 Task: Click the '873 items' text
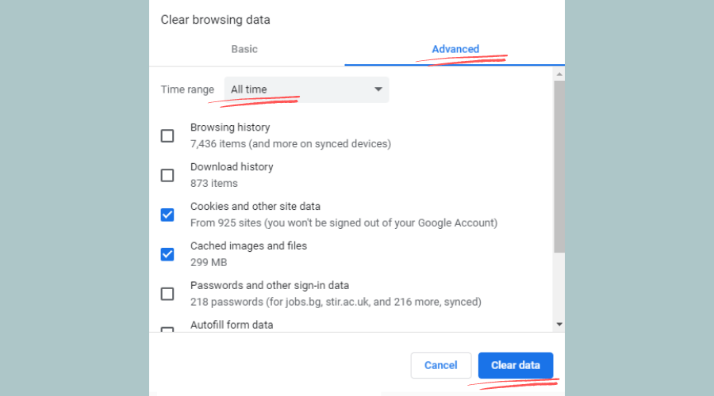(x=214, y=183)
